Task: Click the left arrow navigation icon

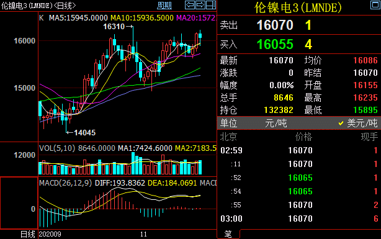Action: coord(190,5)
